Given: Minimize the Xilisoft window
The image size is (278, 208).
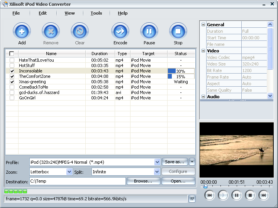Looking at the screenshot, I should (264, 4).
